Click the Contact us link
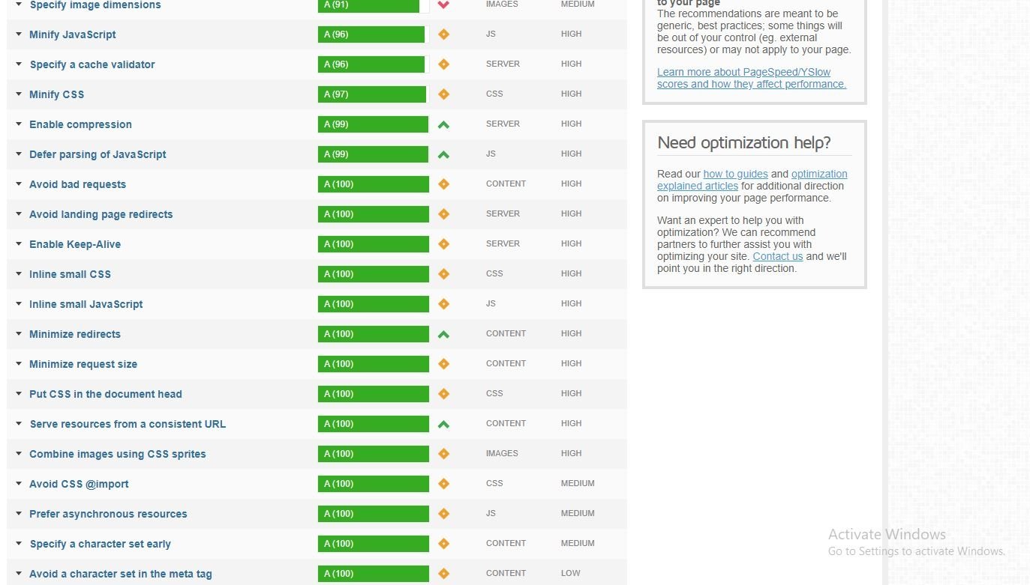Screen dimensions: 1030x585 click(x=777, y=256)
